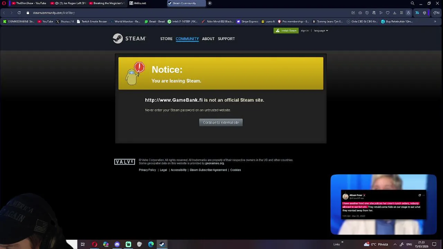
Task: Expand hidden system tray icons chevron
Action: (x=395, y=245)
